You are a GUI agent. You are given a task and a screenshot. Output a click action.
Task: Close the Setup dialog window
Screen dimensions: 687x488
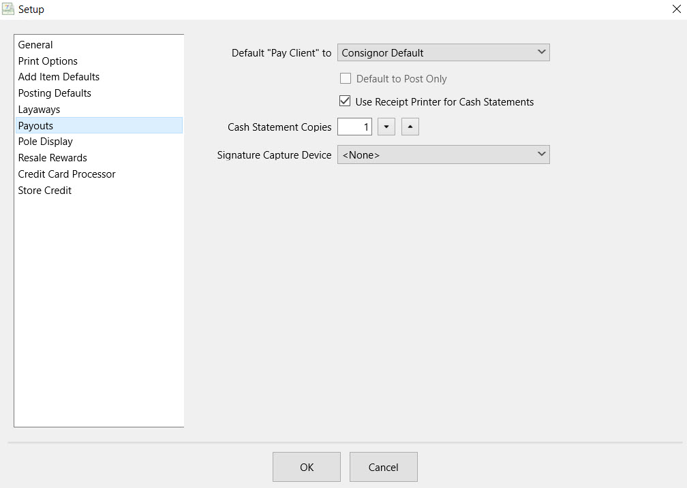click(x=676, y=10)
